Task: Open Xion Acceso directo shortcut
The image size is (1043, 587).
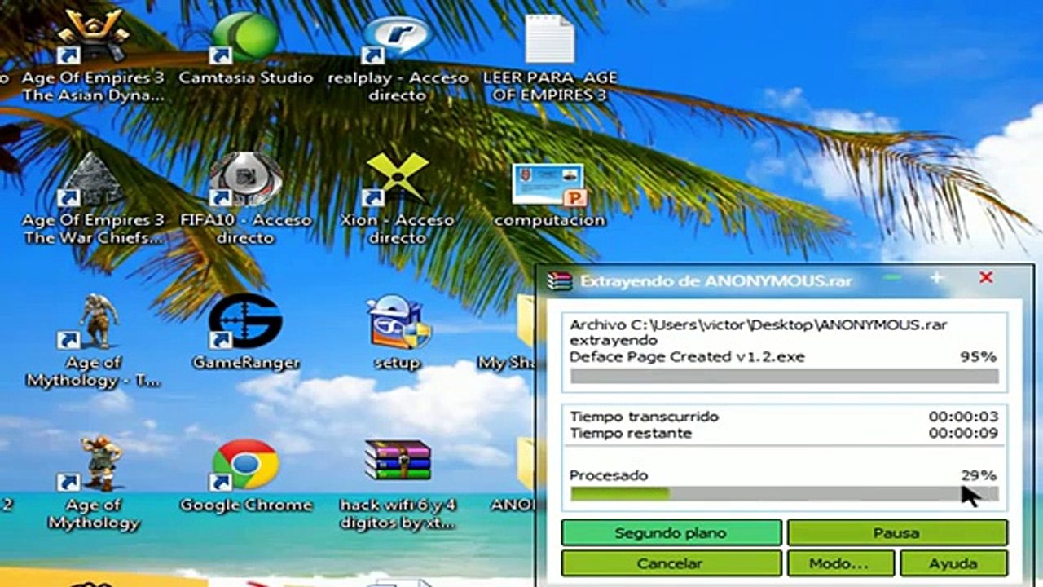Action: coord(397,179)
